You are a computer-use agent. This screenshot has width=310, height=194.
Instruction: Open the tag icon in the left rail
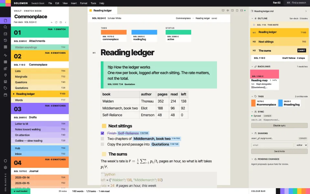click(5, 88)
